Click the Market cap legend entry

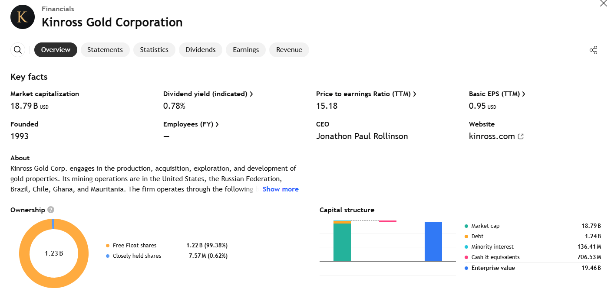482,226
